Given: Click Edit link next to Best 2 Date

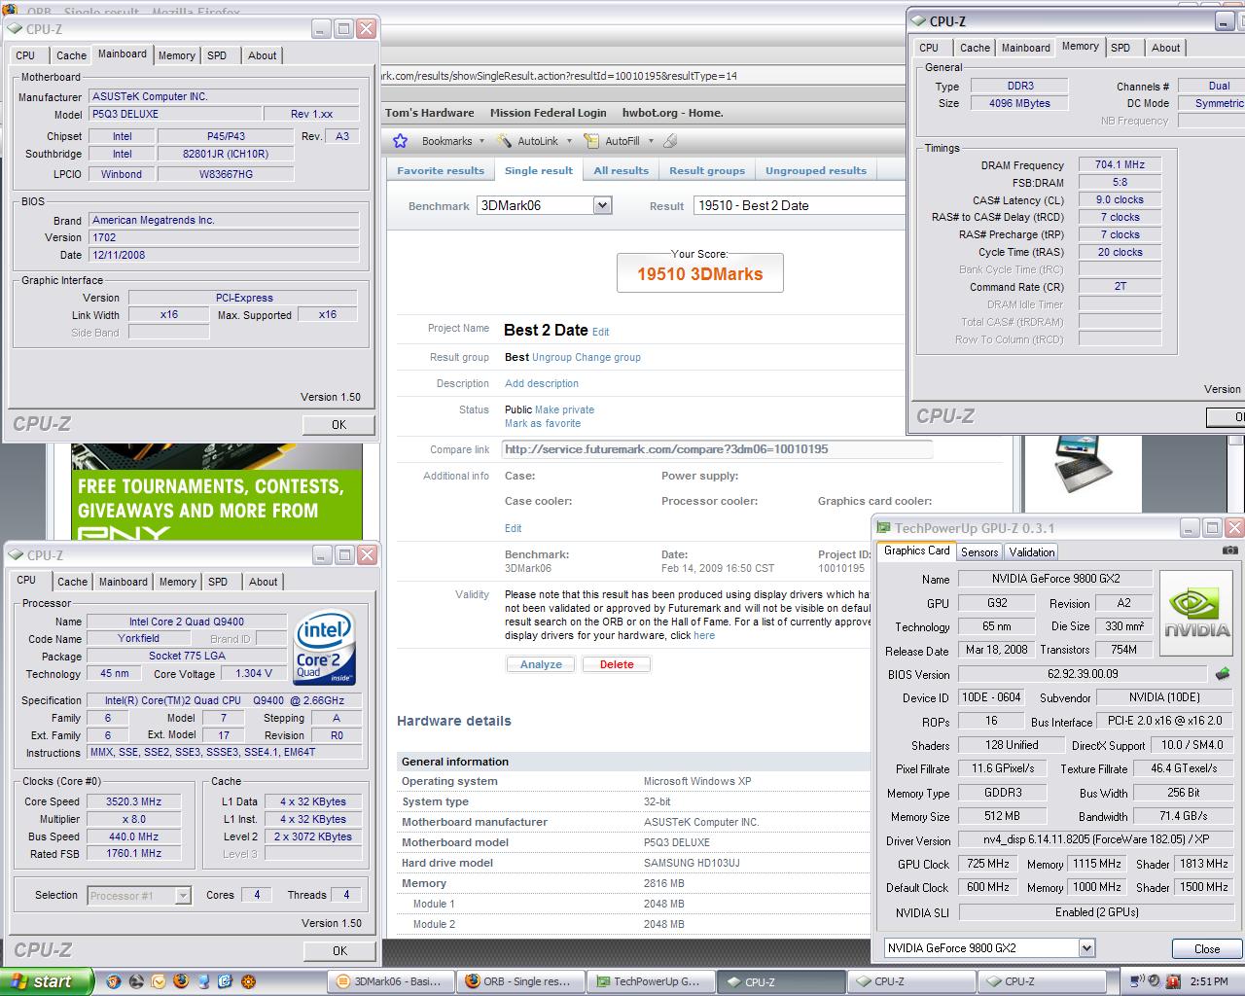Looking at the screenshot, I should tap(601, 332).
